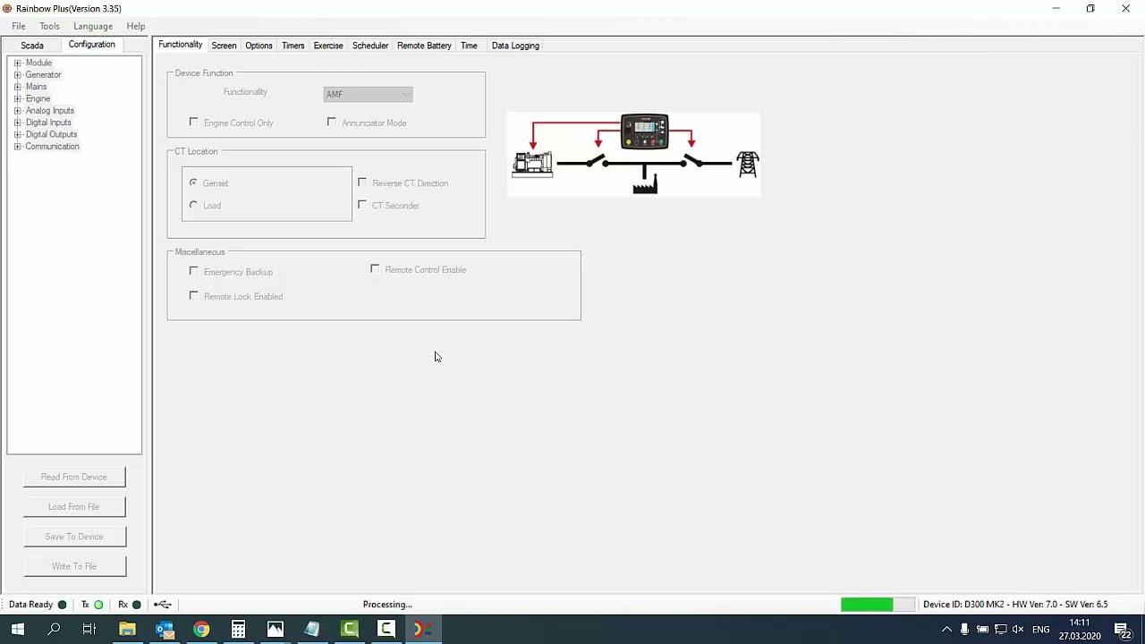Show hidden system tray icons

click(946, 630)
